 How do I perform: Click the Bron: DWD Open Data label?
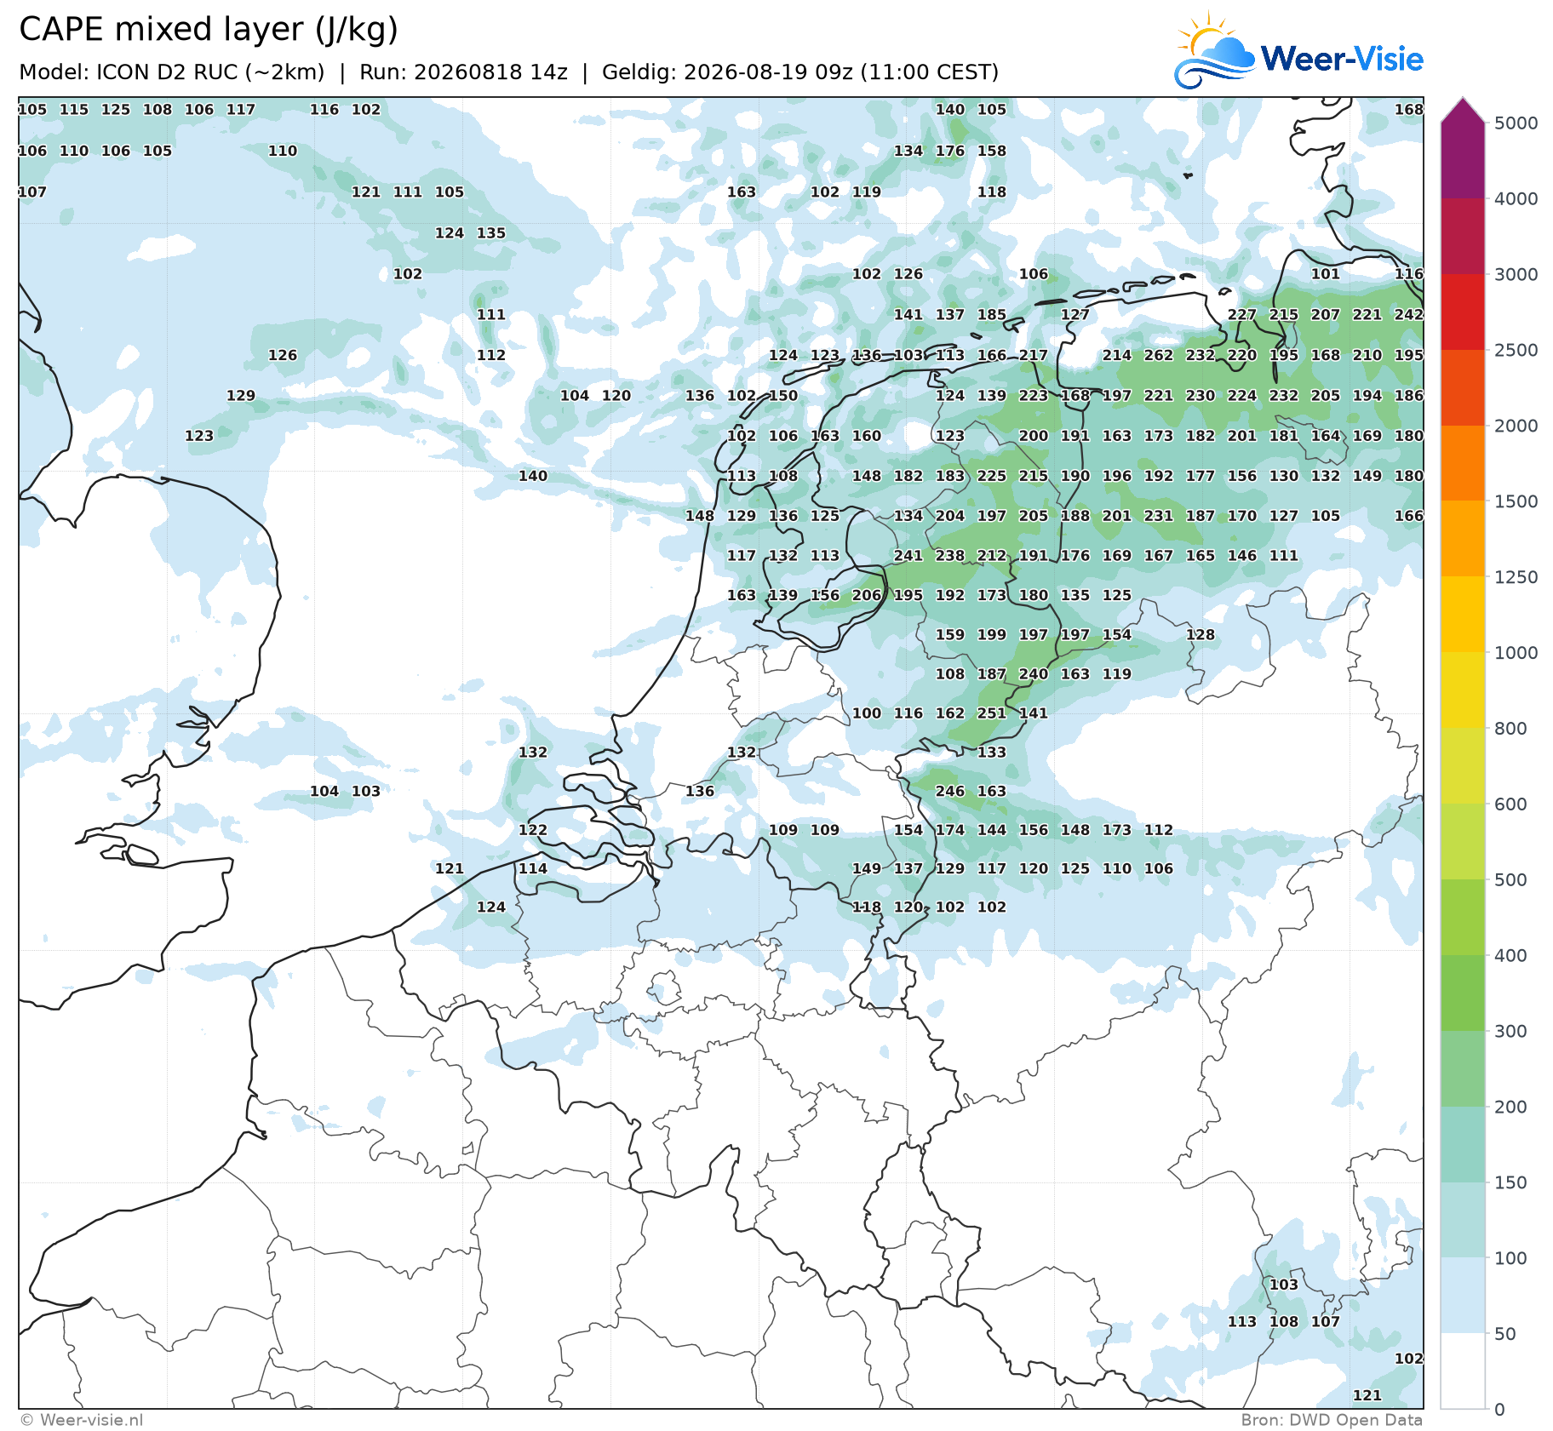[x=1332, y=1419]
